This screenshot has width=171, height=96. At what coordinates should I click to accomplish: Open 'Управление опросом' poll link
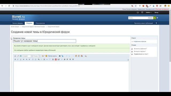click(140, 42)
